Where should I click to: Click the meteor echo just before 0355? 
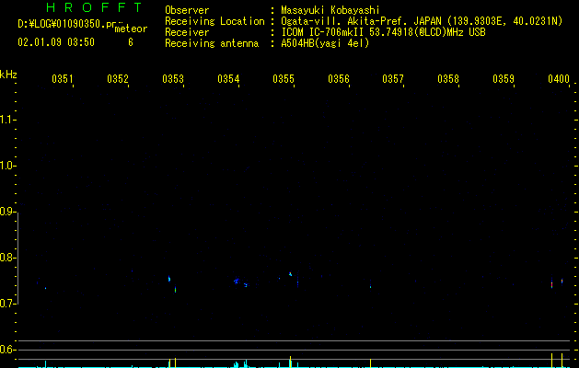[290, 274]
